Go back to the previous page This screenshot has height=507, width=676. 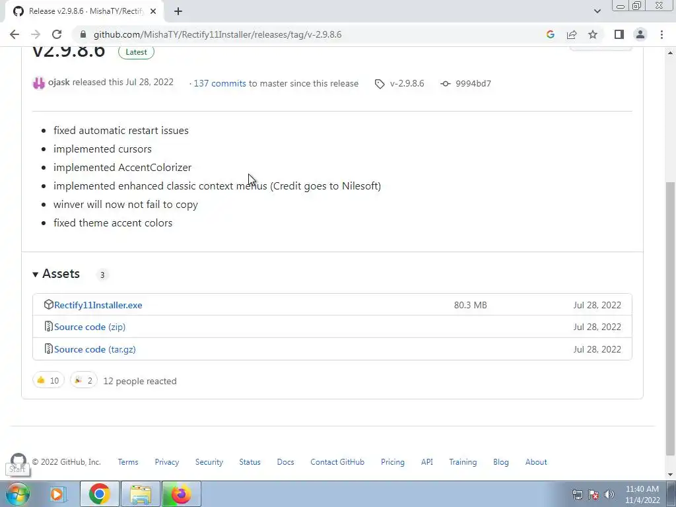pyautogui.click(x=15, y=34)
